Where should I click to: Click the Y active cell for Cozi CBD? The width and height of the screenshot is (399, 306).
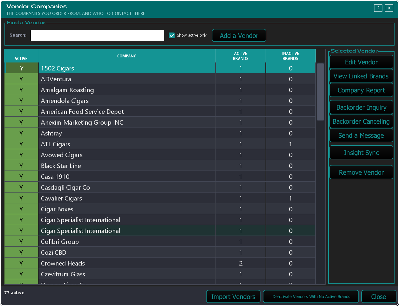21,252
